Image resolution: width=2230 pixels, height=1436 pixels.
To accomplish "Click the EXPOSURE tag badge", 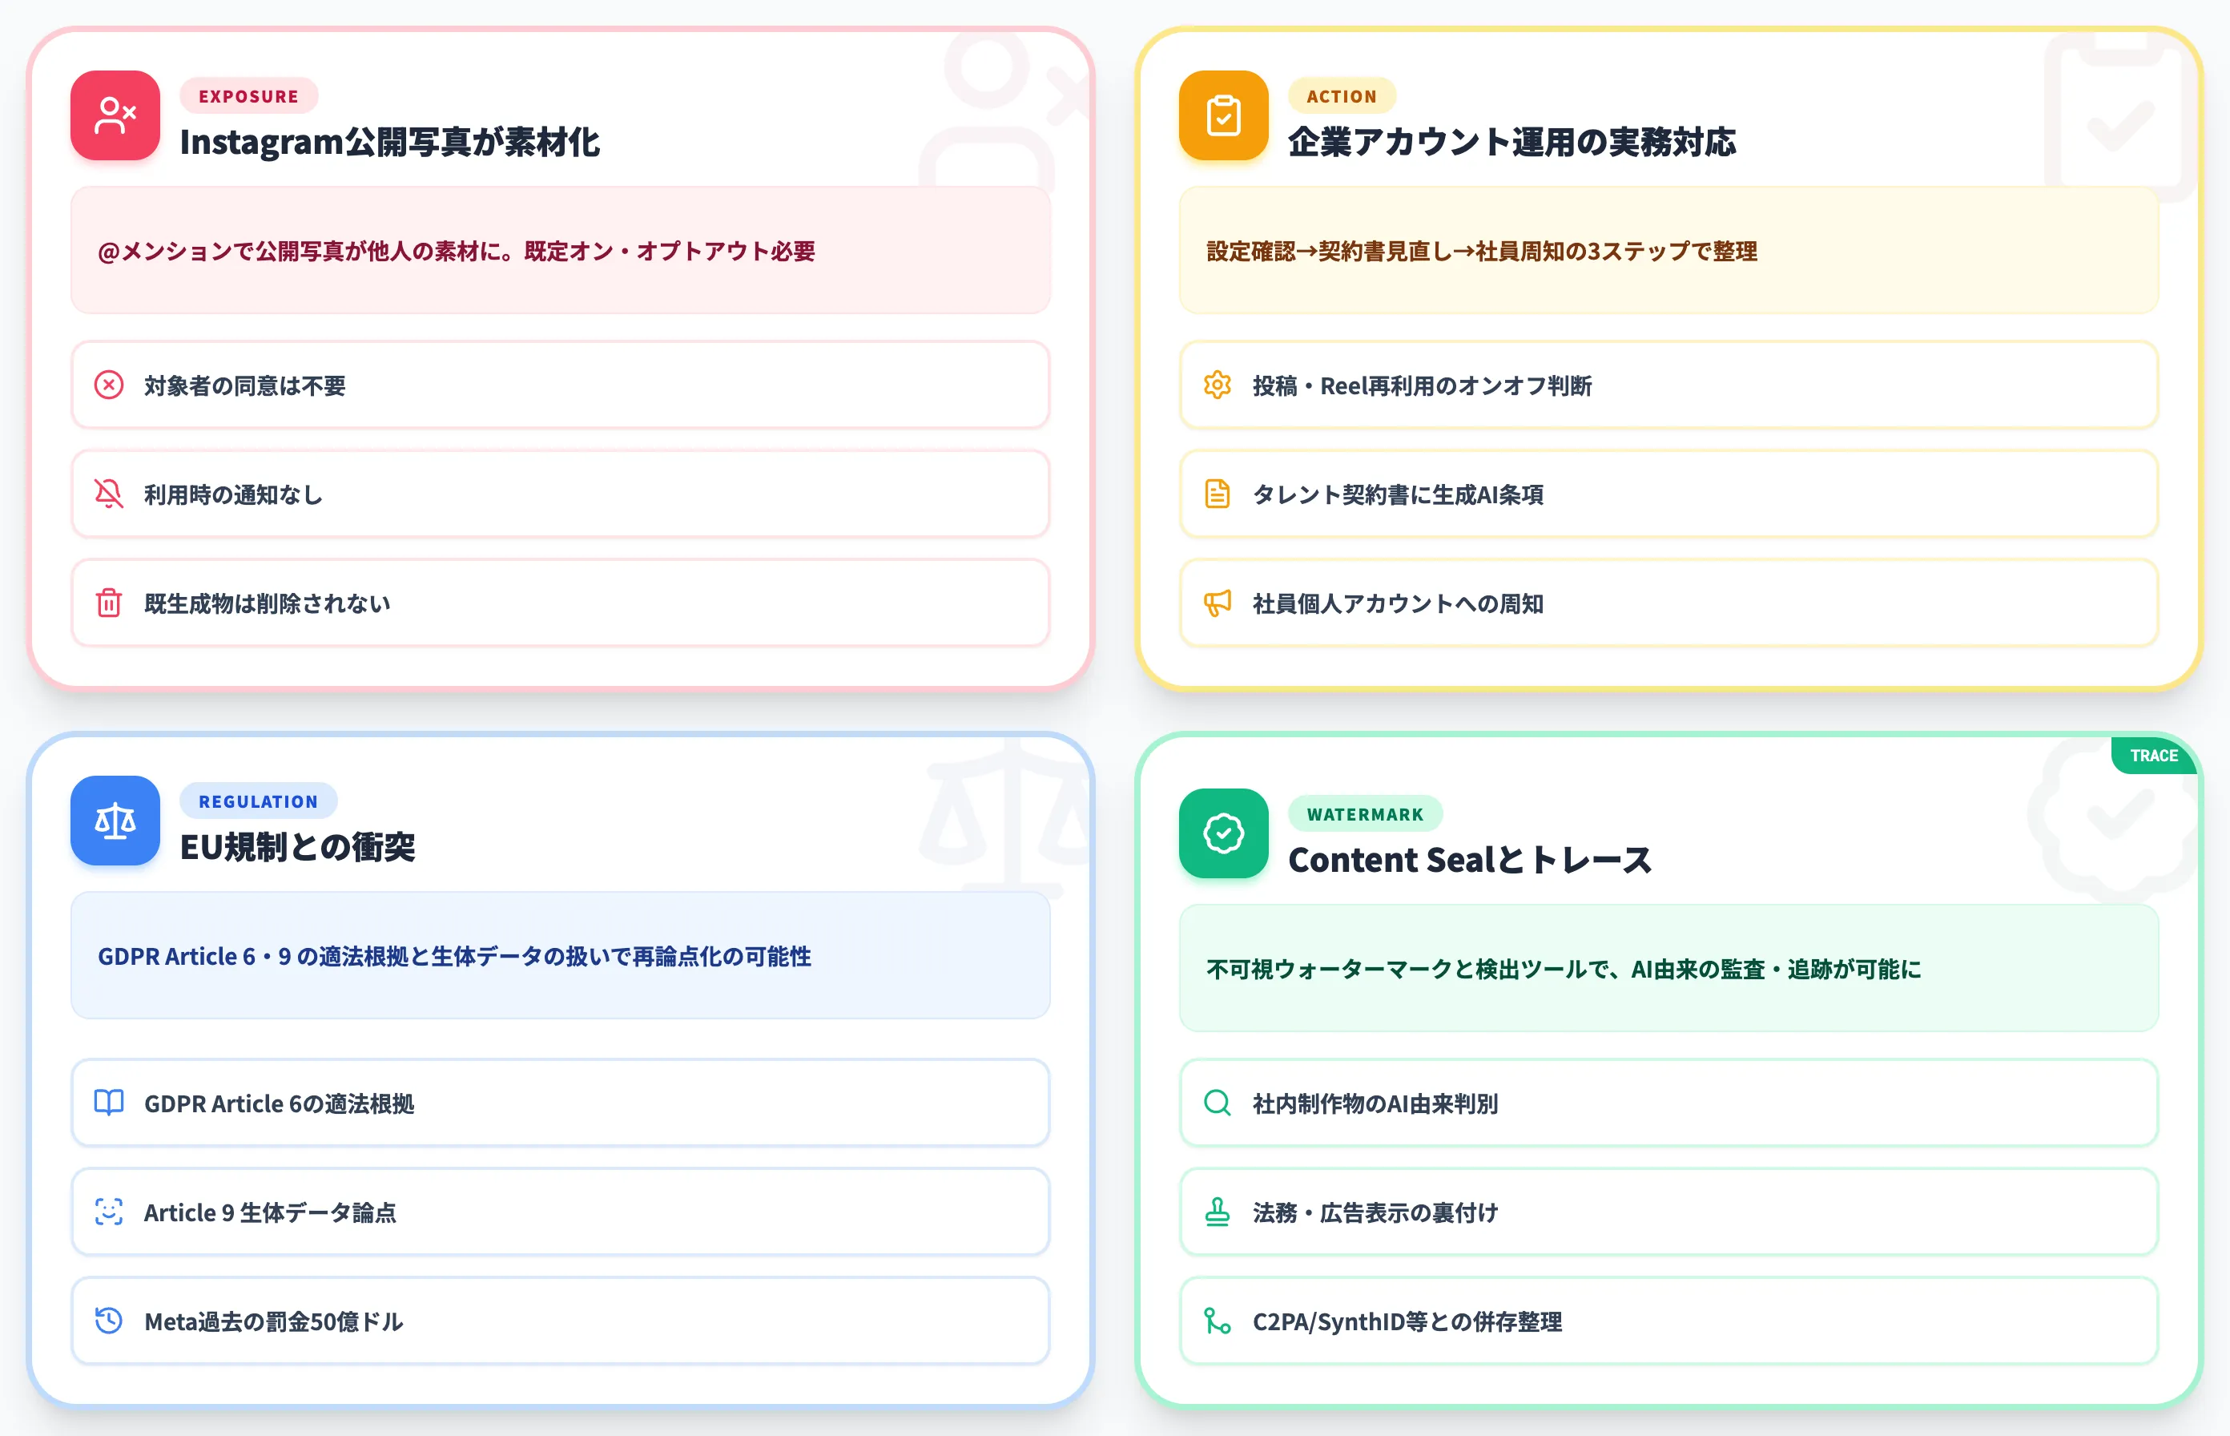I will point(249,96).
